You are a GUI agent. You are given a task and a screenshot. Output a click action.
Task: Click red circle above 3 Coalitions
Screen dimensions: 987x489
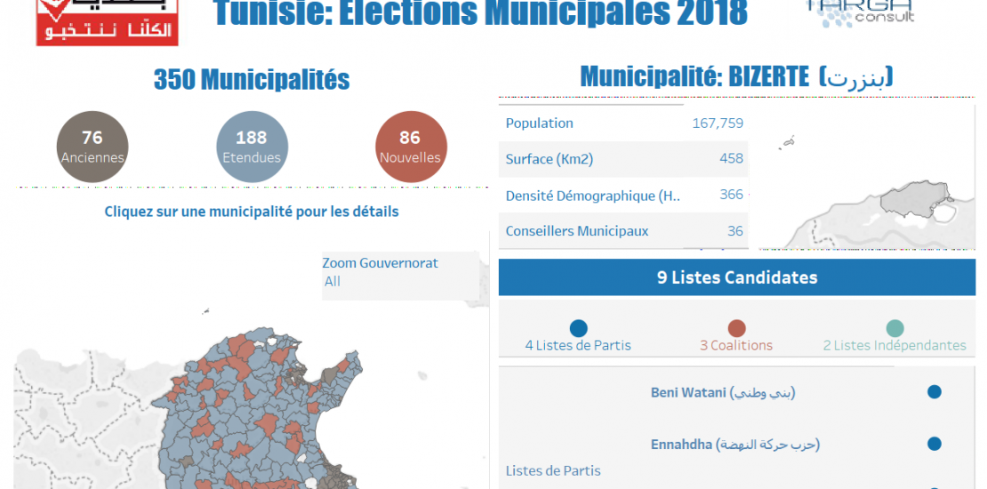736,328
